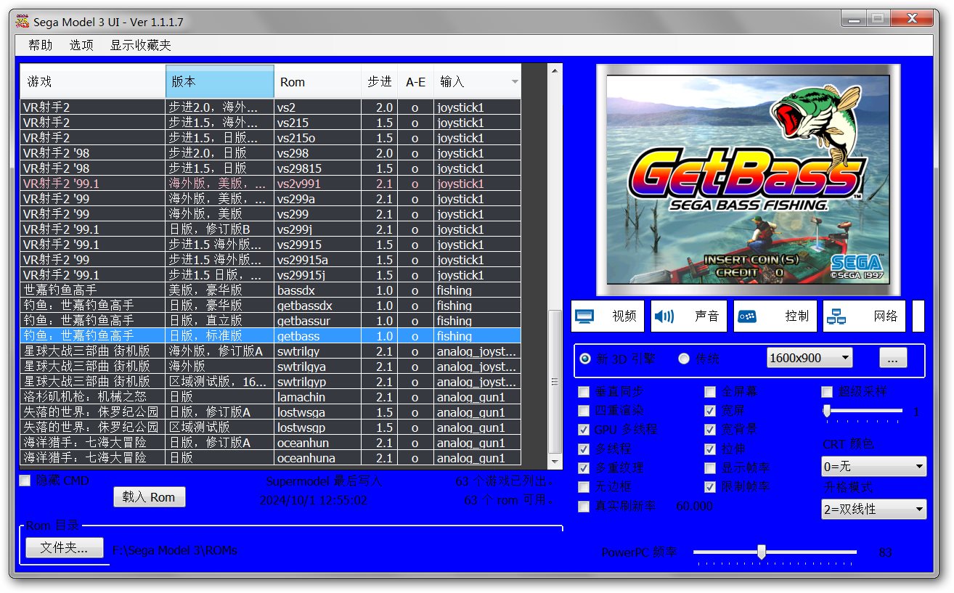Viewport: 954px width, 593px height.
Task: Enable the 垂直同步 (VSync) checkbox
Action: [x=584, y=392]
